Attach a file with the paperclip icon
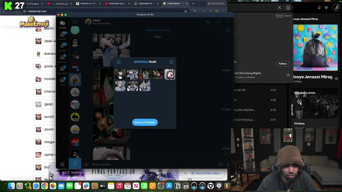This screenshot has height=192, width=342. (87, 164)
